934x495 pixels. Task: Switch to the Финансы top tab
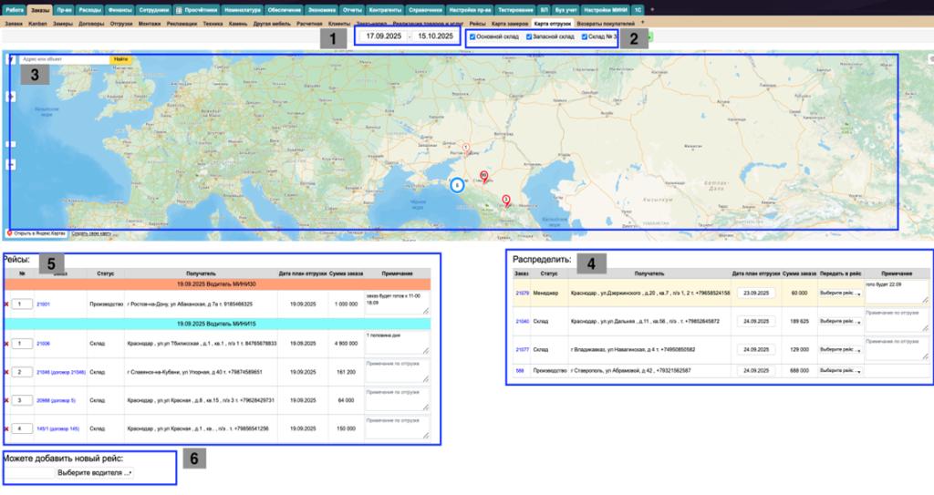(x=119, y=9)
